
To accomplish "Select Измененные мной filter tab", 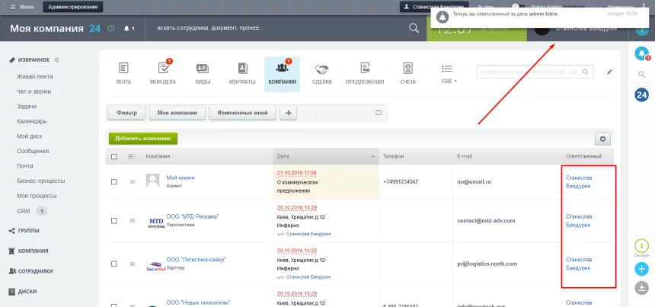I will 243,113.
